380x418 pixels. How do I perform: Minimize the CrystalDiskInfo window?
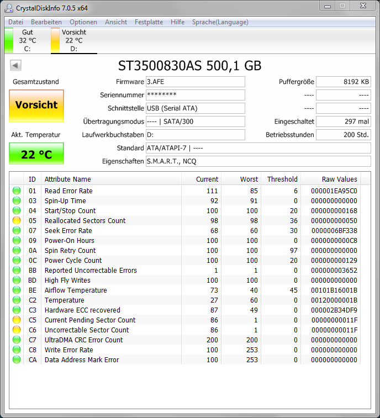click(328, 6)
